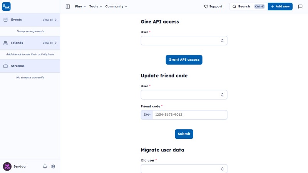
Task: Click the Events heading label
Action: pos(16,20)
